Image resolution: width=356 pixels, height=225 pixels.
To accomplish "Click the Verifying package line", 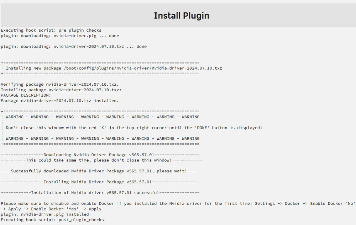I will [60, 84].
